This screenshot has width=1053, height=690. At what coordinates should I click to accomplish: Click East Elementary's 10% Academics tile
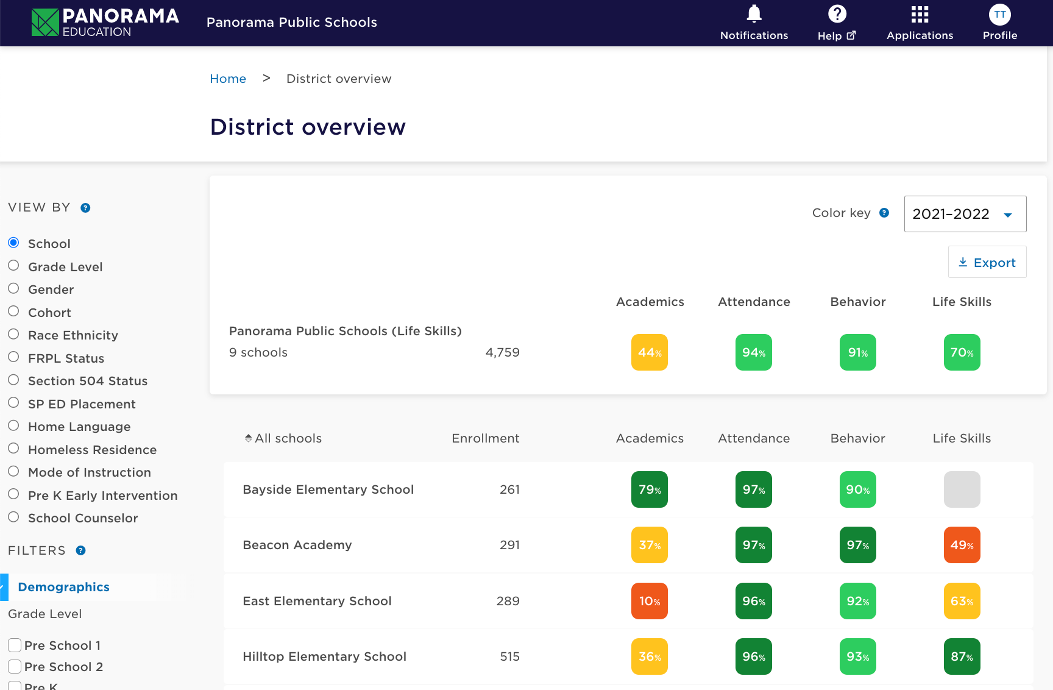649,601
